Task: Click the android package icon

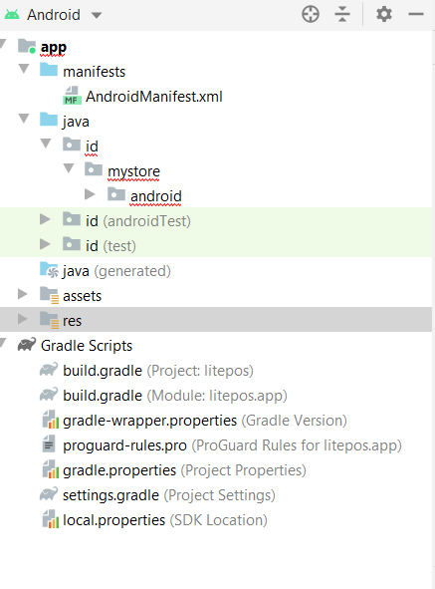Action: 116,194
